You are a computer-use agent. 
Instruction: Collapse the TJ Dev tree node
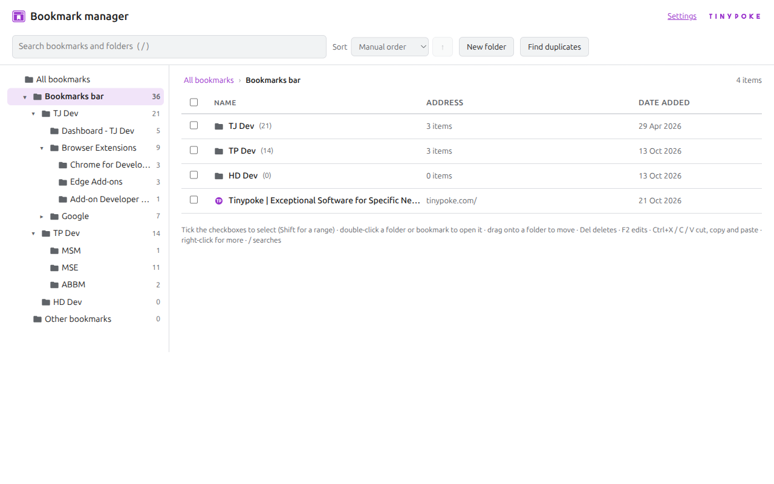pyautogui.click(x=33, y=114)
